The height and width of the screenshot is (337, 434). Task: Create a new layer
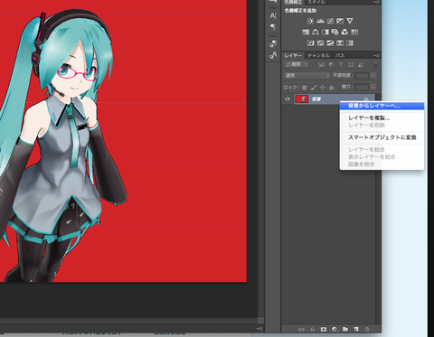[356, 329]
